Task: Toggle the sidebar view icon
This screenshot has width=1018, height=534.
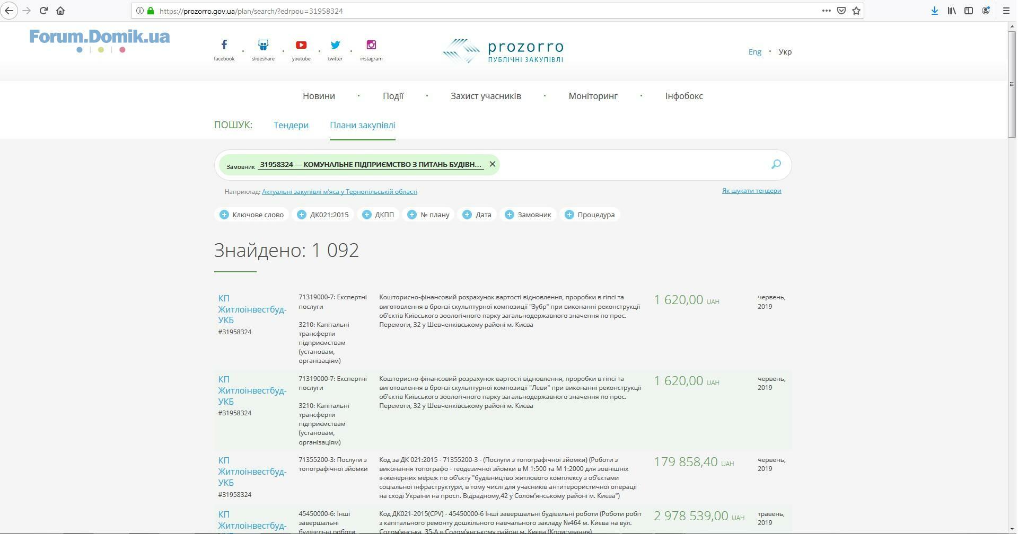Action: click(969, 11)
